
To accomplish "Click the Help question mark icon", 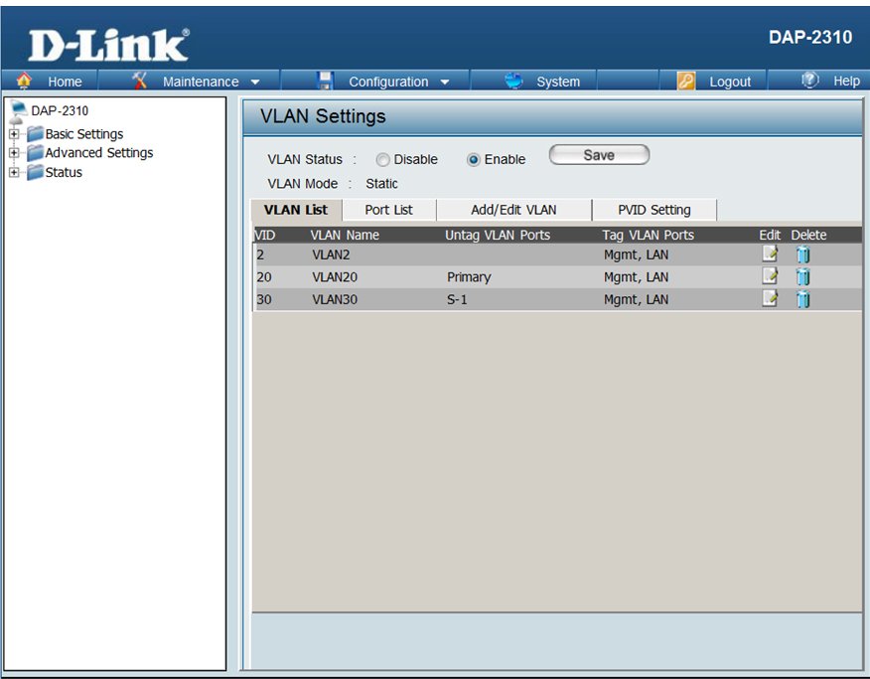I will tap(810, 82).
